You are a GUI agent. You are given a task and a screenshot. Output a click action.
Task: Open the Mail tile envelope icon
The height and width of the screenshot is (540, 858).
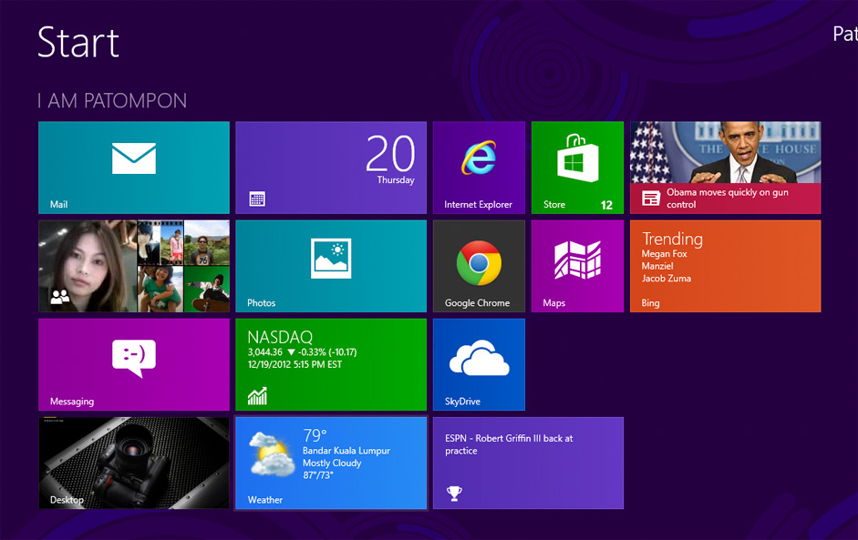pyautogui.click(x=134, y=158)
